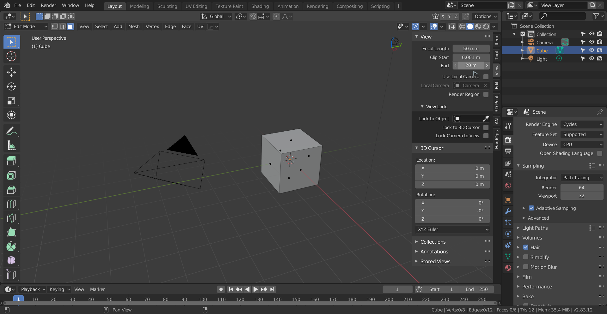Switch to face select mode

[71, 27]
